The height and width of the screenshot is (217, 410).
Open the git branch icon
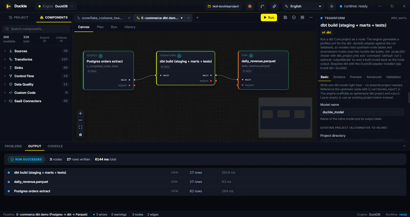[262, 6]
